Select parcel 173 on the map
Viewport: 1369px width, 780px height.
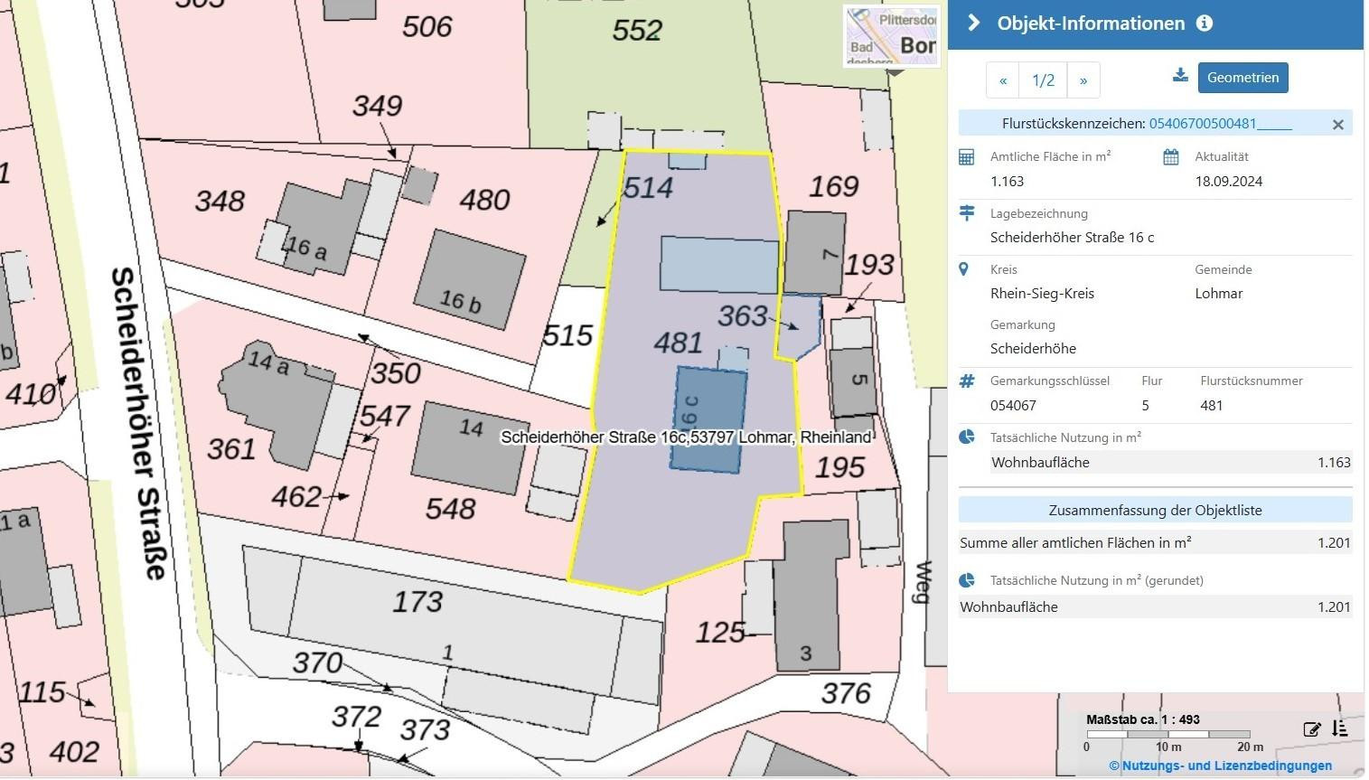tap(417, 602)
